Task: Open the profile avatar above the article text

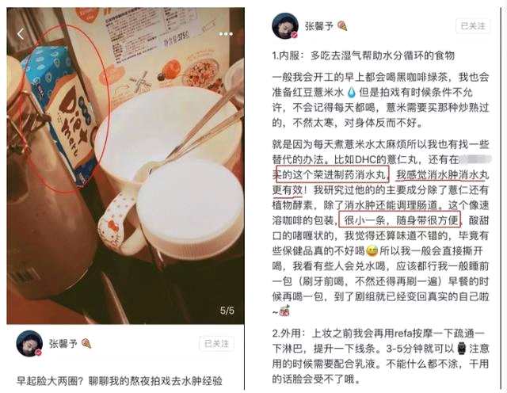Action: (285, 26)
